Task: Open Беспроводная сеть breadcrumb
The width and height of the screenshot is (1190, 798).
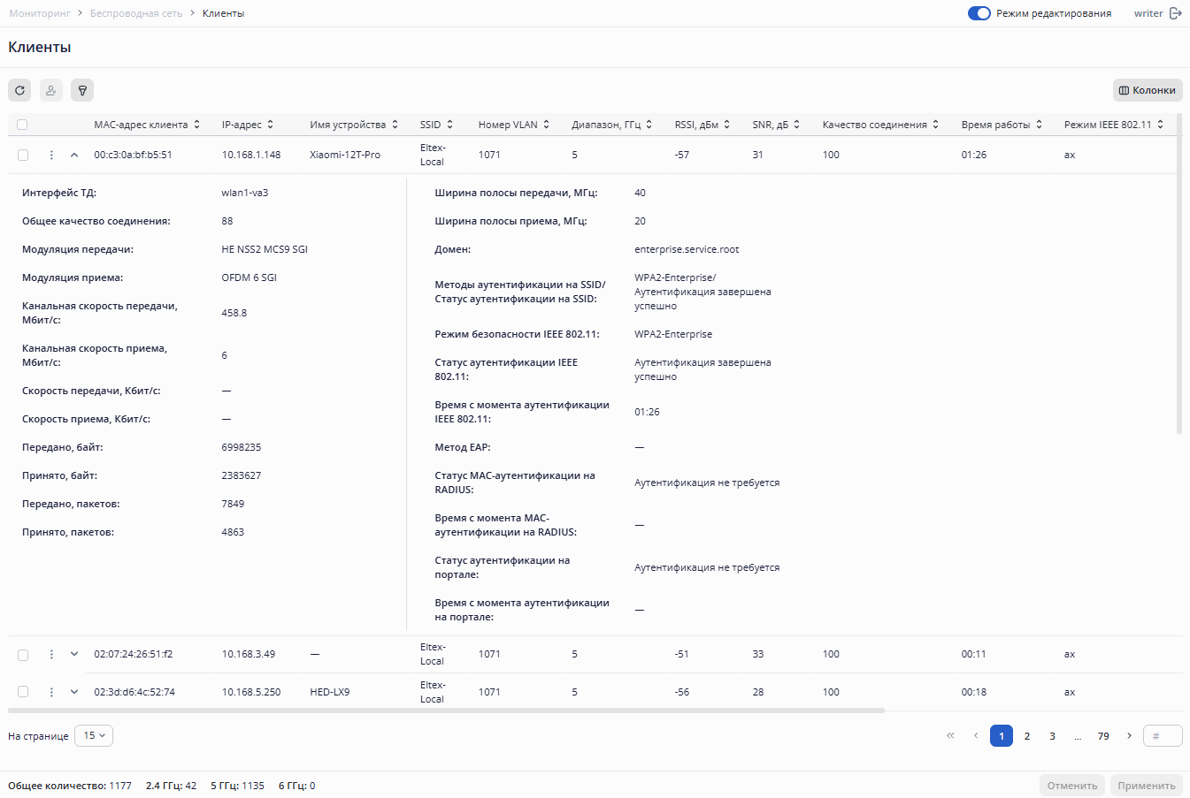Action: (x=136, y=13)
